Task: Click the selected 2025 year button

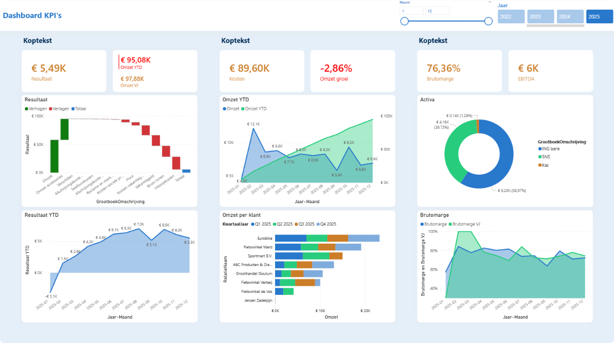Action: tap(599, 17)
